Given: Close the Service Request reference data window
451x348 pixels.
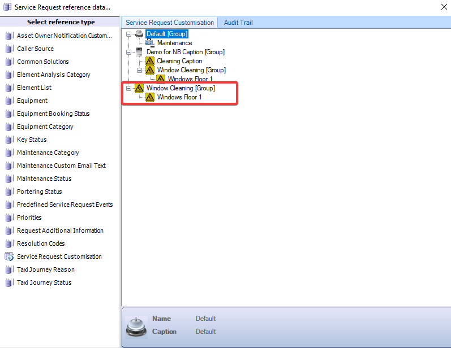Looking at the screenshot, I should [443, 7].
